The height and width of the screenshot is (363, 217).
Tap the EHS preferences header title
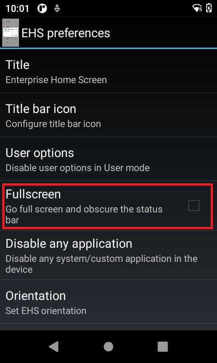(66, 33)
